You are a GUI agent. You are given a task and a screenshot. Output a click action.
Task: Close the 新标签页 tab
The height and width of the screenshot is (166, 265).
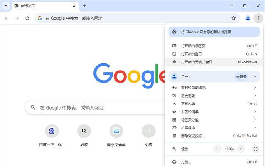click(x=74, y=6)
